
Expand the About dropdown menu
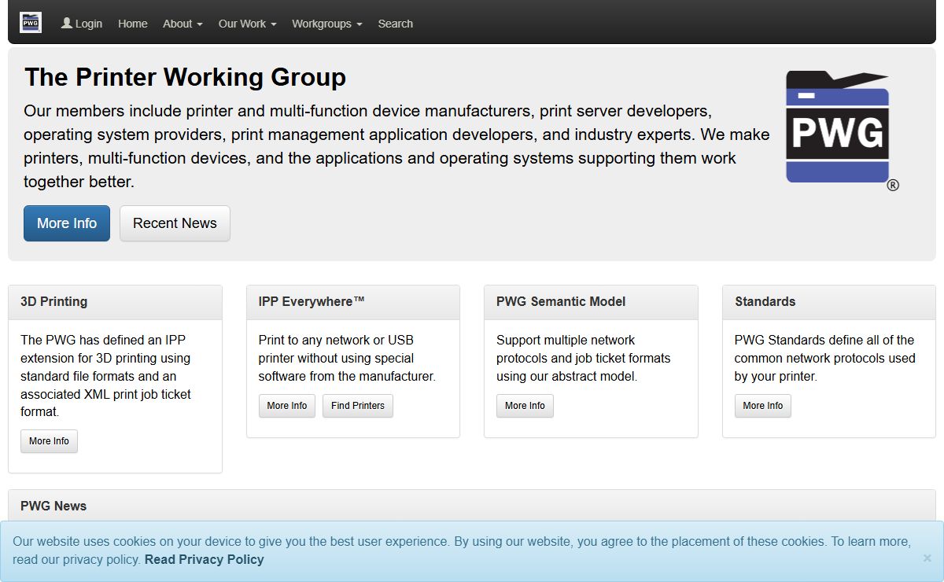183,24
